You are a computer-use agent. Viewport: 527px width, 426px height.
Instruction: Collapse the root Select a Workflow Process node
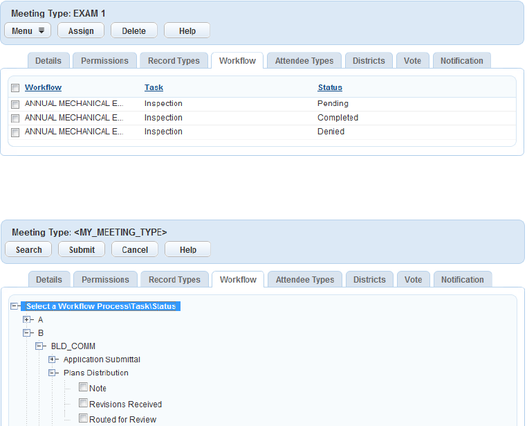pyautogui.click(x=14, y=306)
